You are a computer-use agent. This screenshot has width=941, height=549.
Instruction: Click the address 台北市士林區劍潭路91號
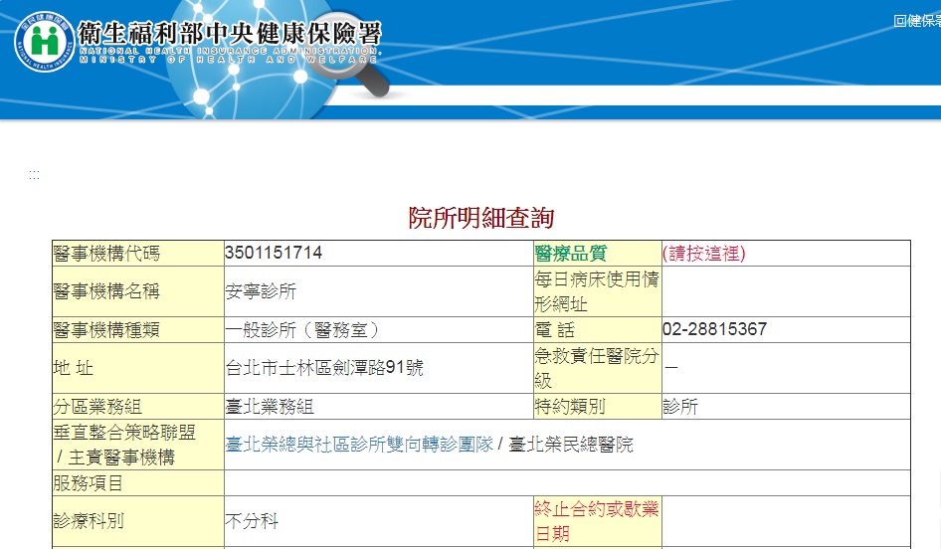[x=324, y=368]
